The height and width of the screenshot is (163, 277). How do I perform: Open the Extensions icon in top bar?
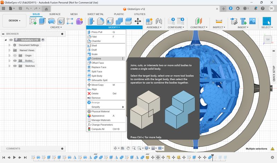pos(231,8)
